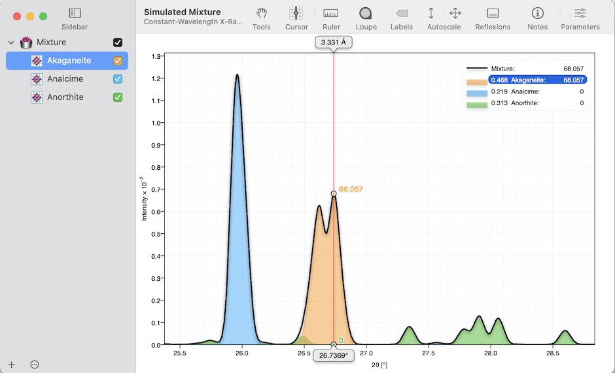This screenshot has height=373, width=615.
Task: Activate the Cursor tool
Action: point(296,14)
